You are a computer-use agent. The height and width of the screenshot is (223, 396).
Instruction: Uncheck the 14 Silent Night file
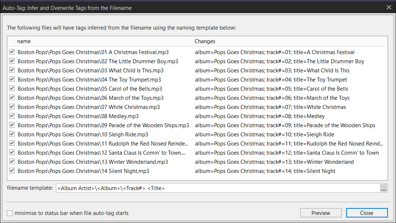[12, 171]
